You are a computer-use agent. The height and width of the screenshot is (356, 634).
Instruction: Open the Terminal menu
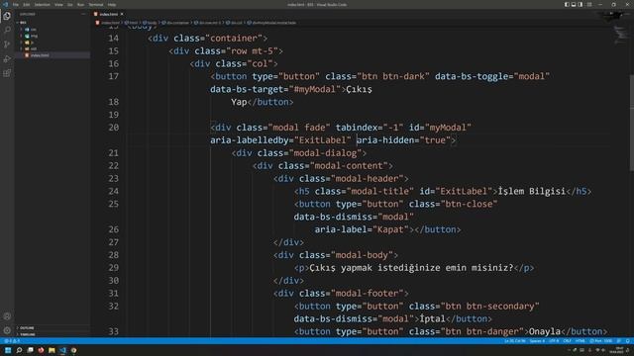pos(96,5)
